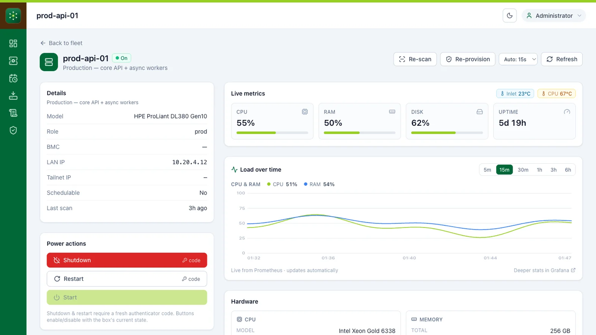Viewport: 596px width, 335px height.
Task: Select the 3h time range
Action: coord(554,170)
